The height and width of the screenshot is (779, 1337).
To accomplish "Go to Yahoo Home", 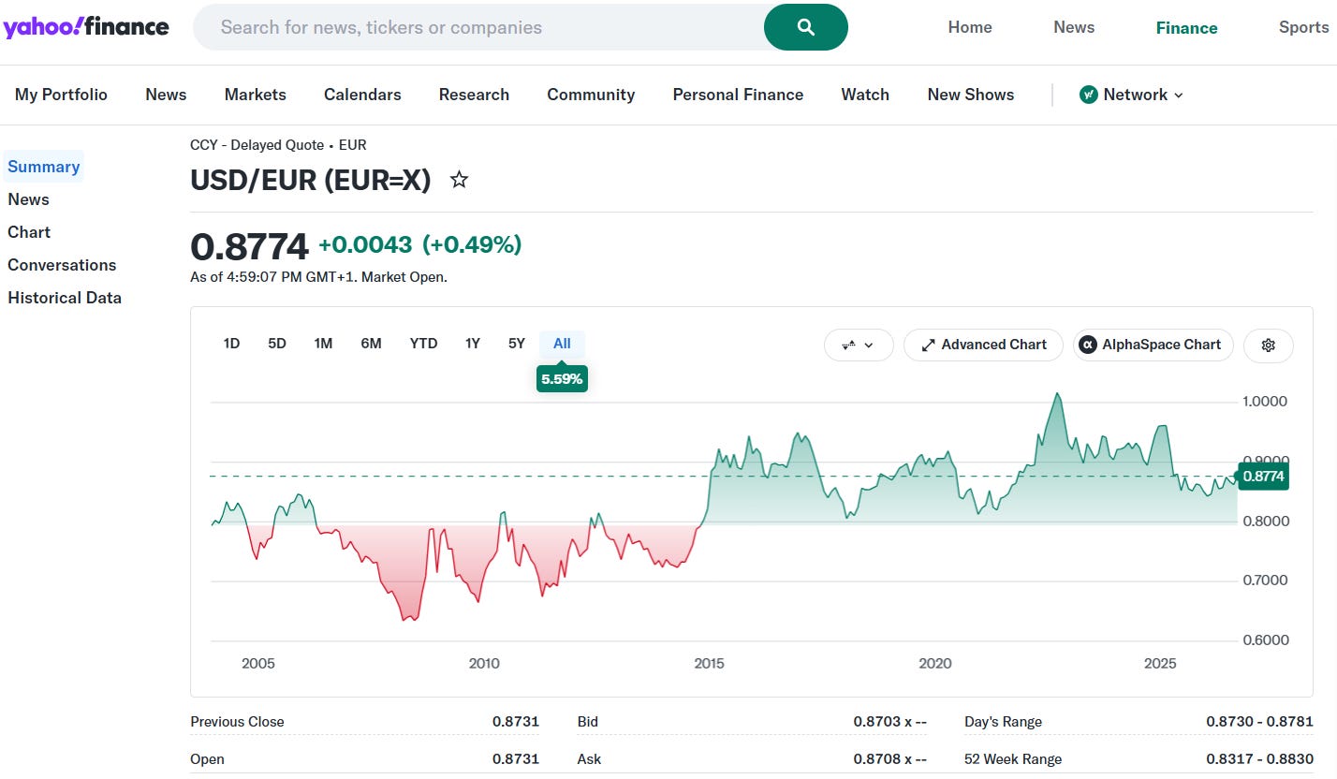I will [x=970, y=27].
